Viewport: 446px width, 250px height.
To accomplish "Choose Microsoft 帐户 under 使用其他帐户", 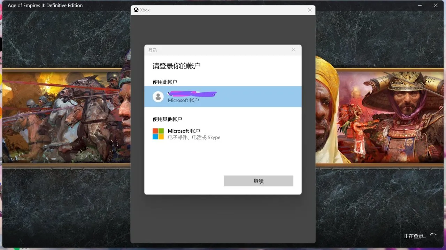I will [223, 134].
